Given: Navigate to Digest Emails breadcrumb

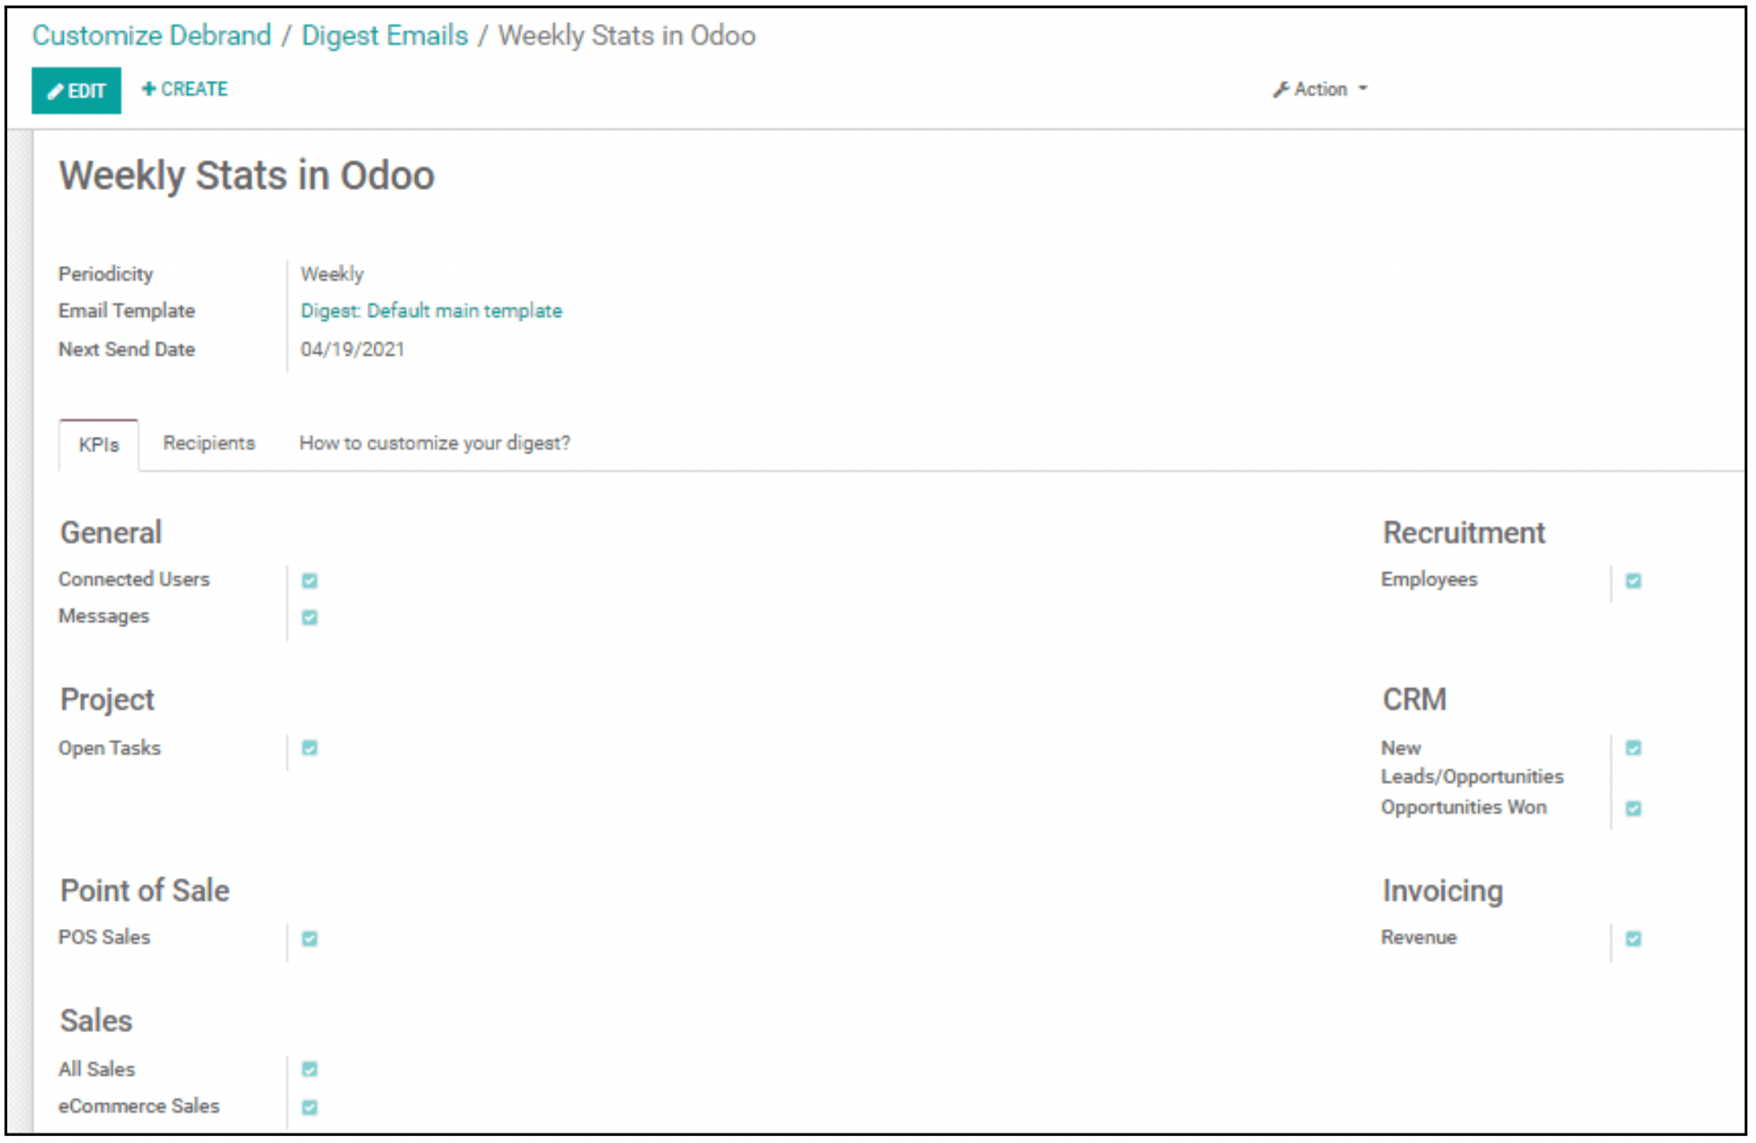Looking at the screenshot, I should 385,36.
